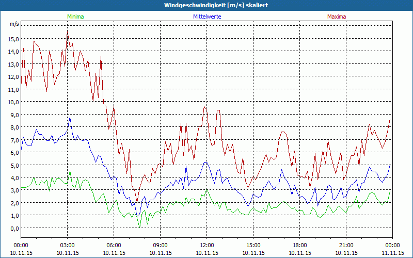Click the 15:00 time axis label
This screenshot has height=258, width=413.
pyautogui.click(x=253, y=245)
